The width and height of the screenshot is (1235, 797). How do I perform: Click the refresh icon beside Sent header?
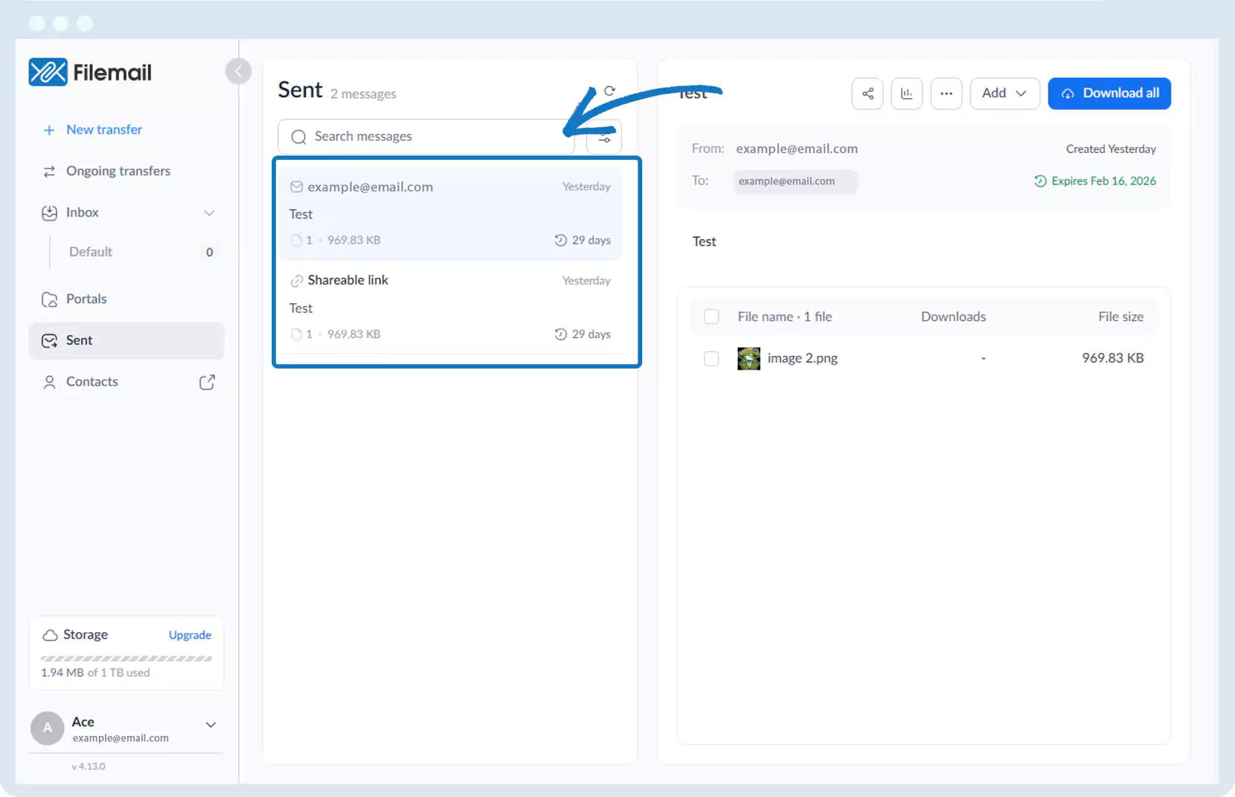[609, 91]
